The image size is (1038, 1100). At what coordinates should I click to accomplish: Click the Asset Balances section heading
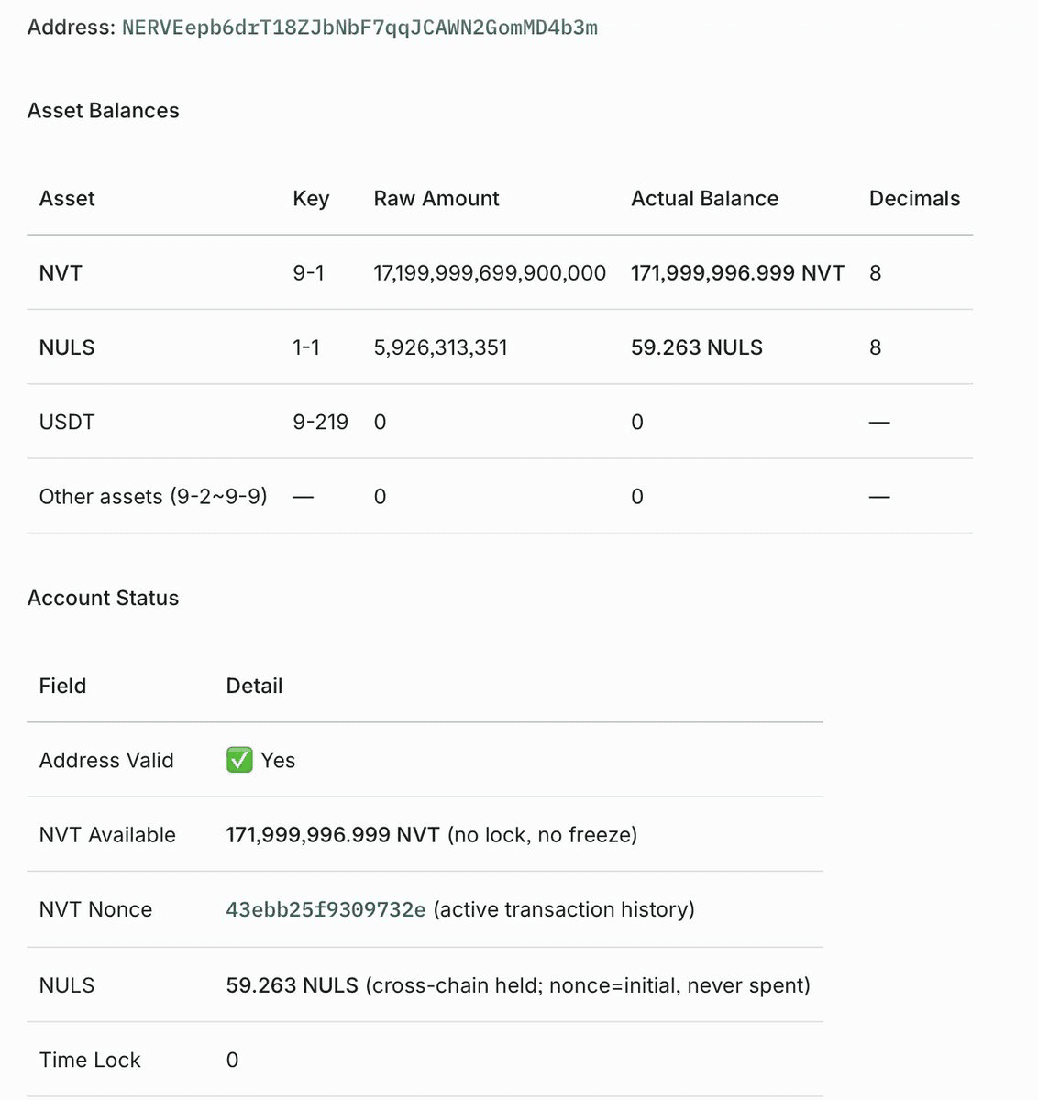104,111
